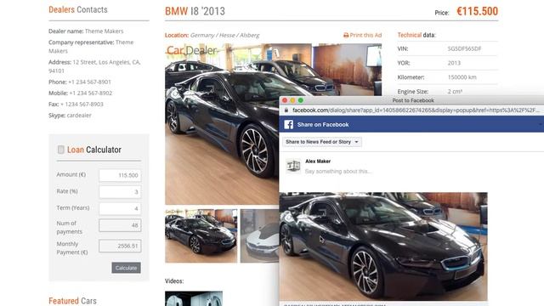Screen dimensions: 544x306
Task: Click the facebook.com URL address bar
Action: tap(416, 110)
